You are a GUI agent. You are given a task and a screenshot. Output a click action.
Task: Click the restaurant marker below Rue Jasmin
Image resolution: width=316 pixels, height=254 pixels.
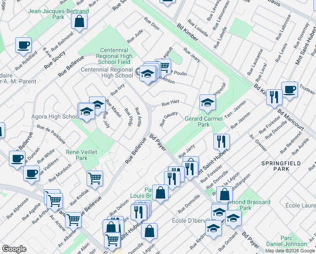click(221, 142)
